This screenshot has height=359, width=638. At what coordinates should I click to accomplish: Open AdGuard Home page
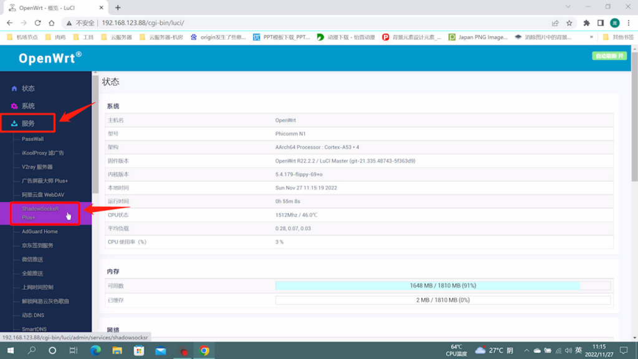click(x=39, y=232)
